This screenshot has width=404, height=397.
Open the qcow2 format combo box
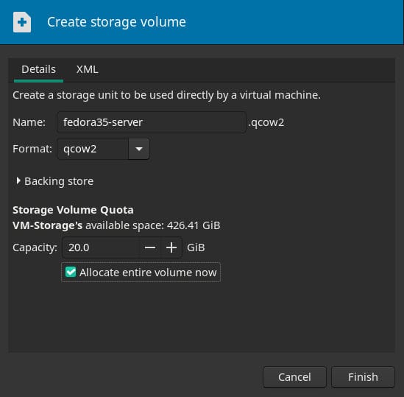click(103, 149)
